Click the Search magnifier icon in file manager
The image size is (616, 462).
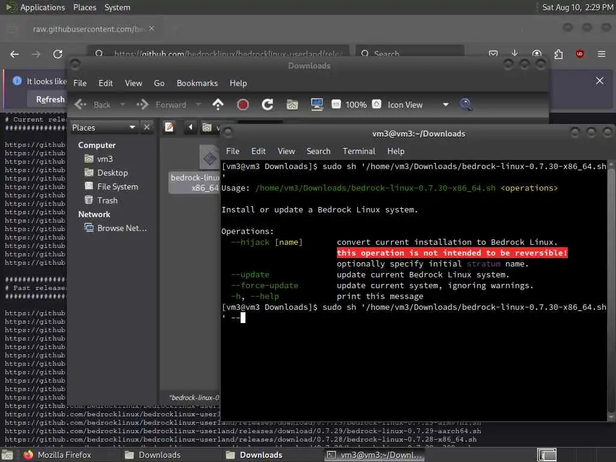tap(466, 105)
